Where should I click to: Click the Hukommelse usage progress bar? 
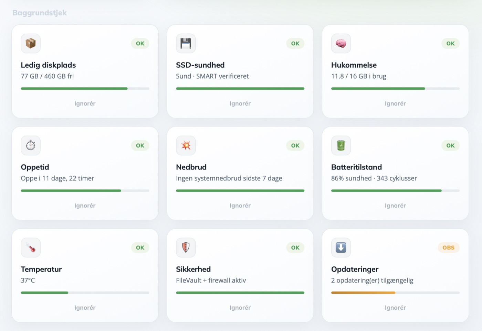tap(395, 89)
